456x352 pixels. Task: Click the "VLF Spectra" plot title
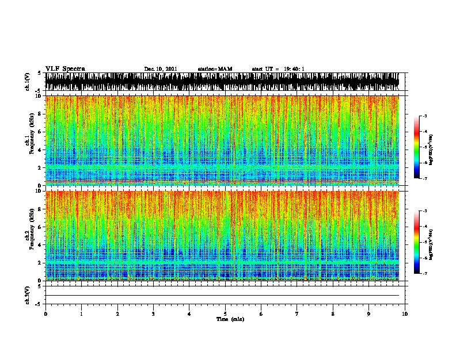click(x=65, y=69)
